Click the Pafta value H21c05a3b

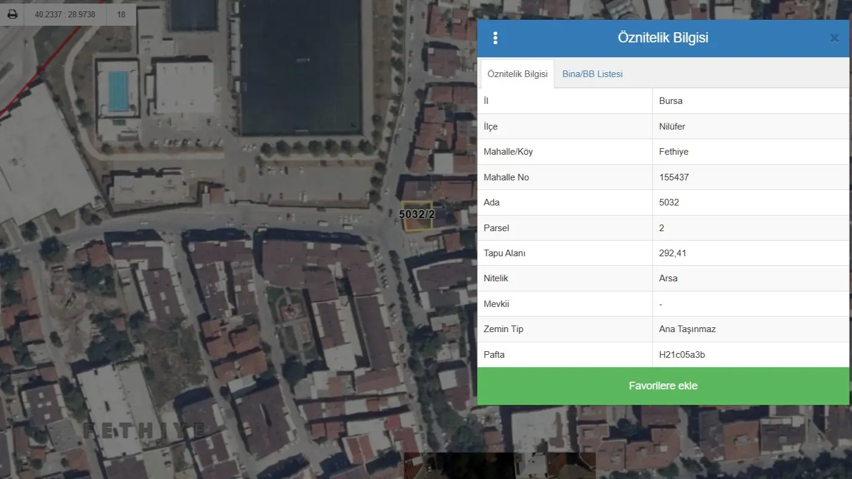tap(682, 355)
